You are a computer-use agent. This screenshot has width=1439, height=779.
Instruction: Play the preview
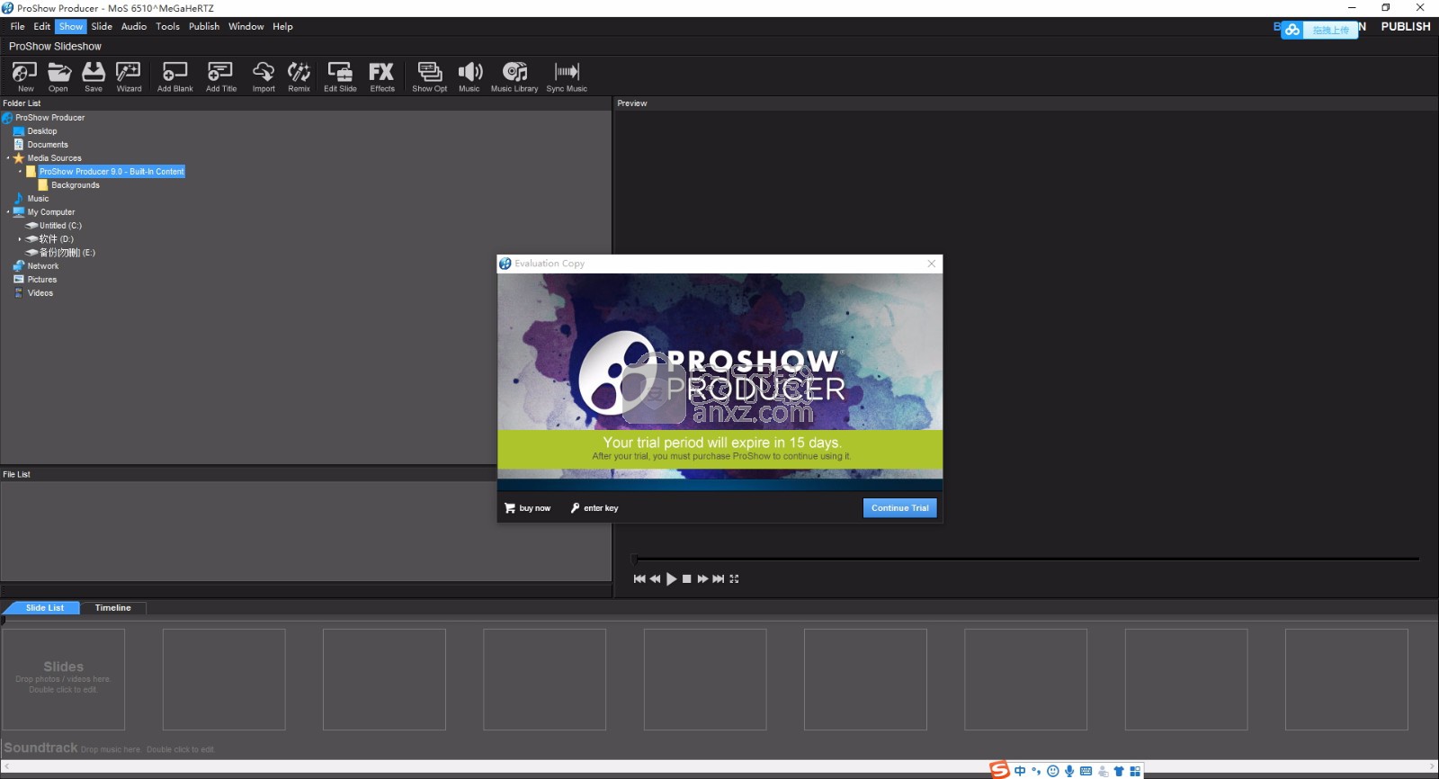coord(671,579)
